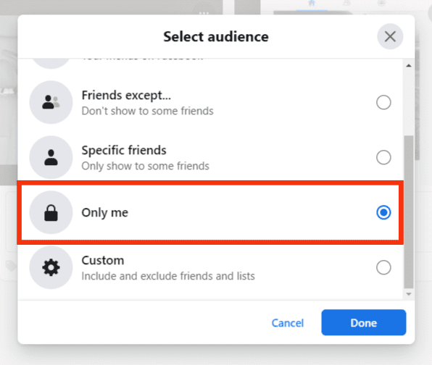Screen dimensions: 432x365
Task: Click the Only me lock icon
Action: click(x=51, y=212)
